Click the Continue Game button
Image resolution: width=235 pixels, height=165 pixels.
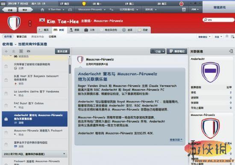tap(219, 7)
